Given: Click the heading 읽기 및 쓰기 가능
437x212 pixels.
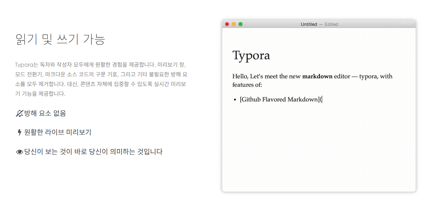Looking at the screenshot, I should tap(60, 39).
